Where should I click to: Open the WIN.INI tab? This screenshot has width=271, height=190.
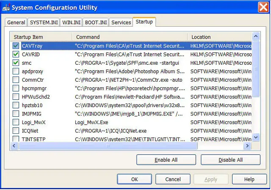(x=71, y=22)
